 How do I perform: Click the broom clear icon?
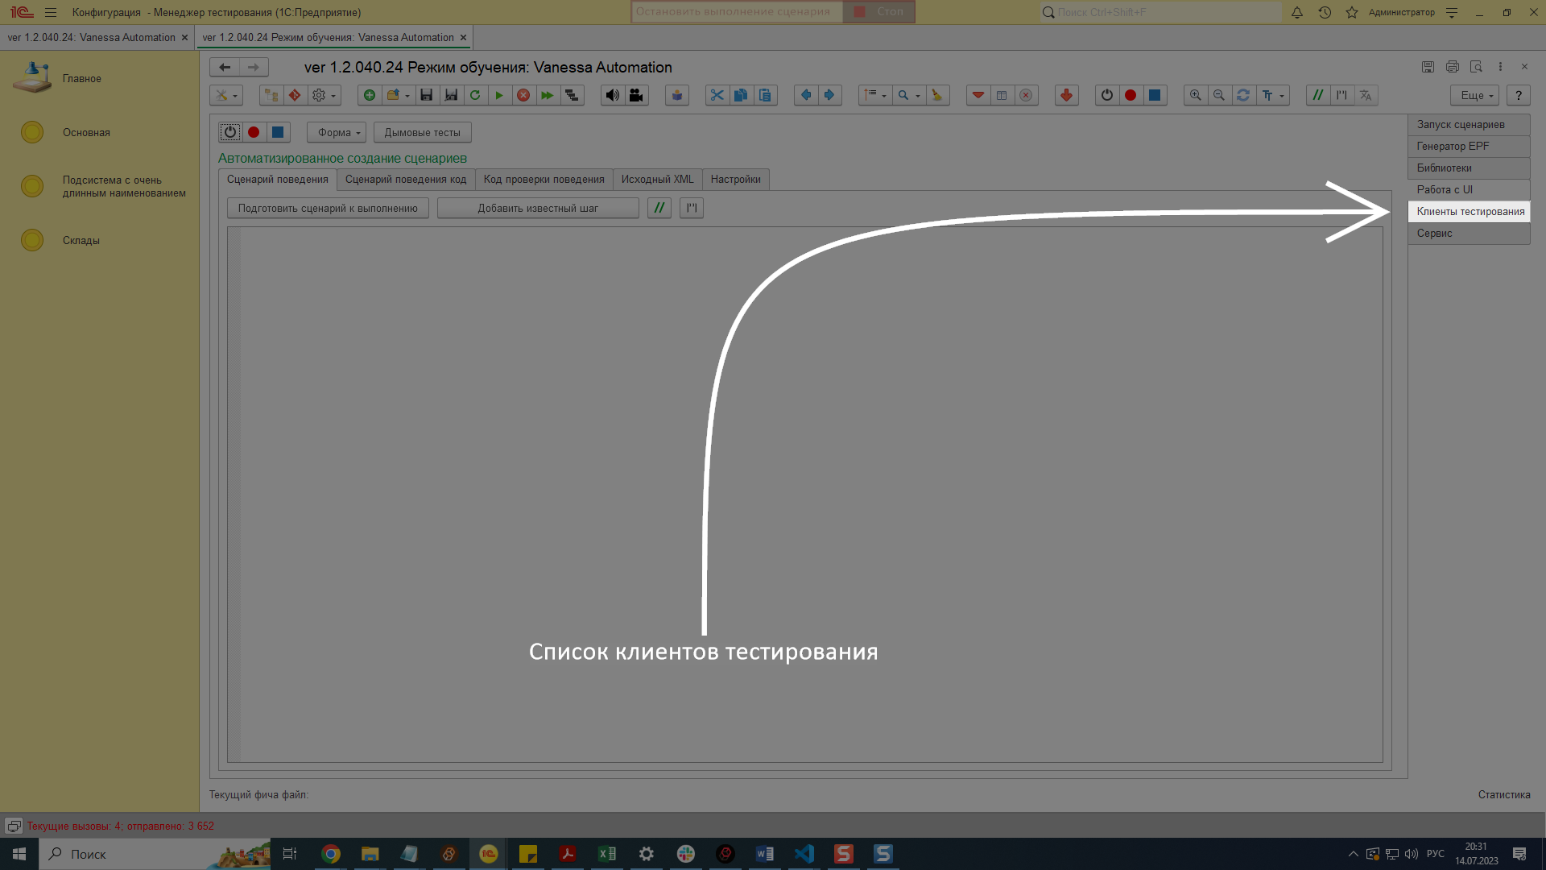coord(936,95)
